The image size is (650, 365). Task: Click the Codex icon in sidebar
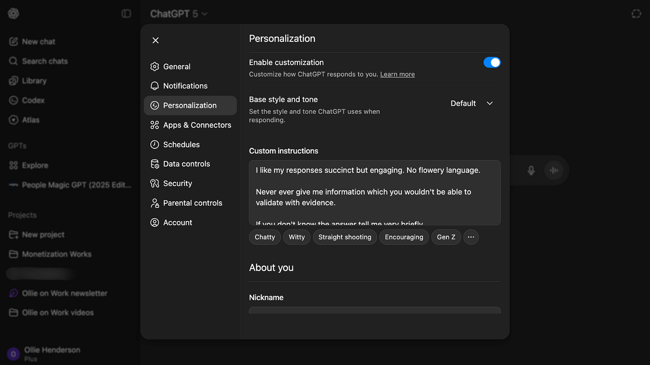pos(13,100)
